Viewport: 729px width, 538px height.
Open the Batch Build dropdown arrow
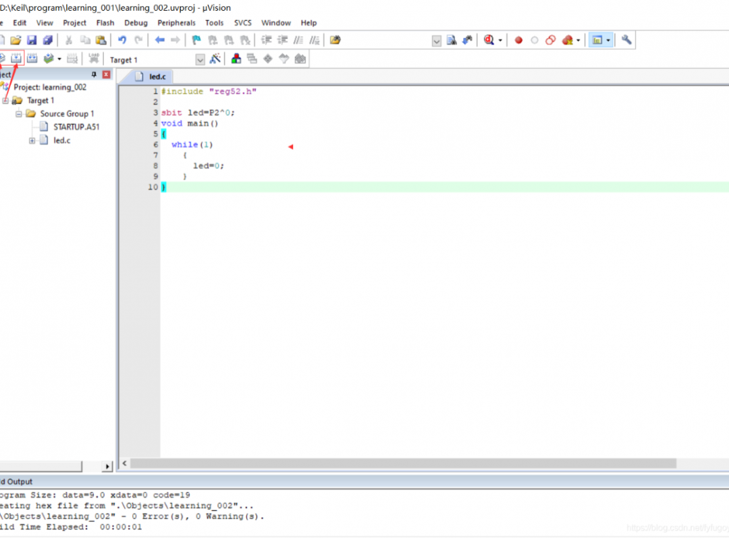click(x=59, y=59)
